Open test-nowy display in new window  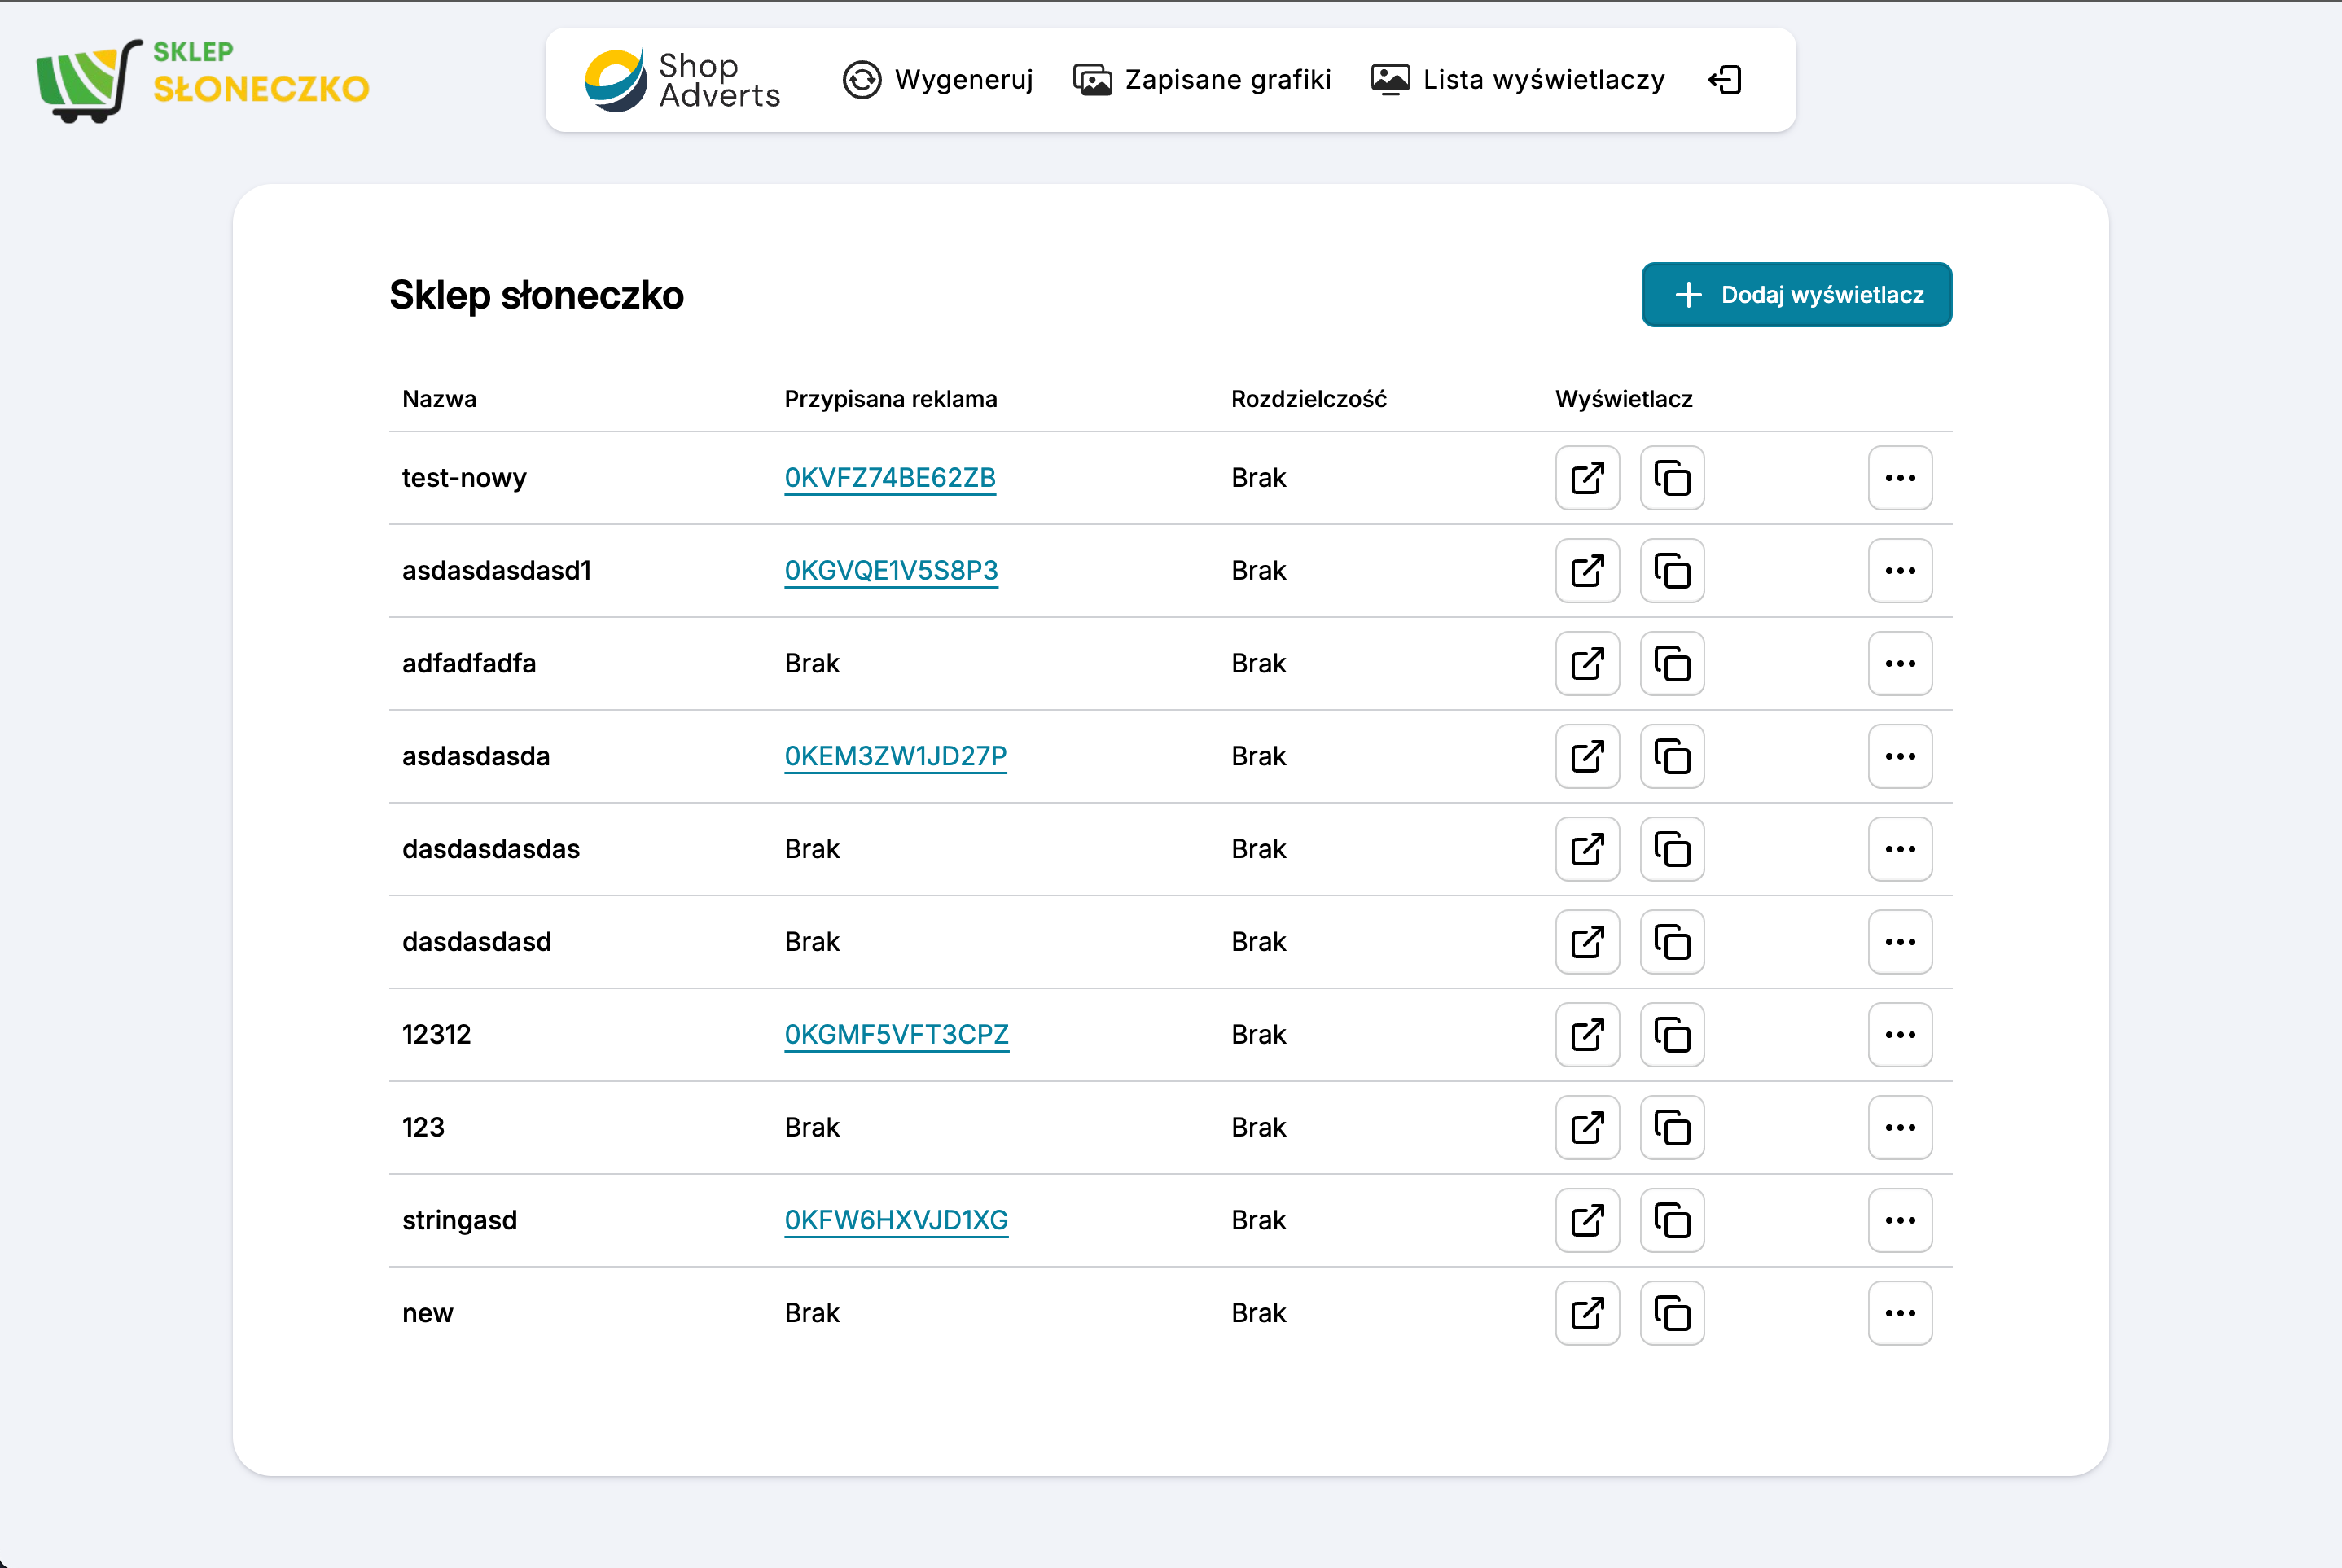coord(1587,478)
